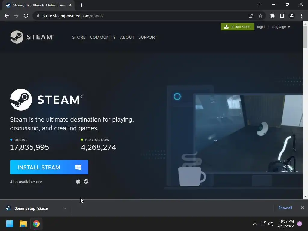308x231 pixels.
Task: Click the 'Also available on:' text
Action: pyautogui.click(x=26, y=182)
